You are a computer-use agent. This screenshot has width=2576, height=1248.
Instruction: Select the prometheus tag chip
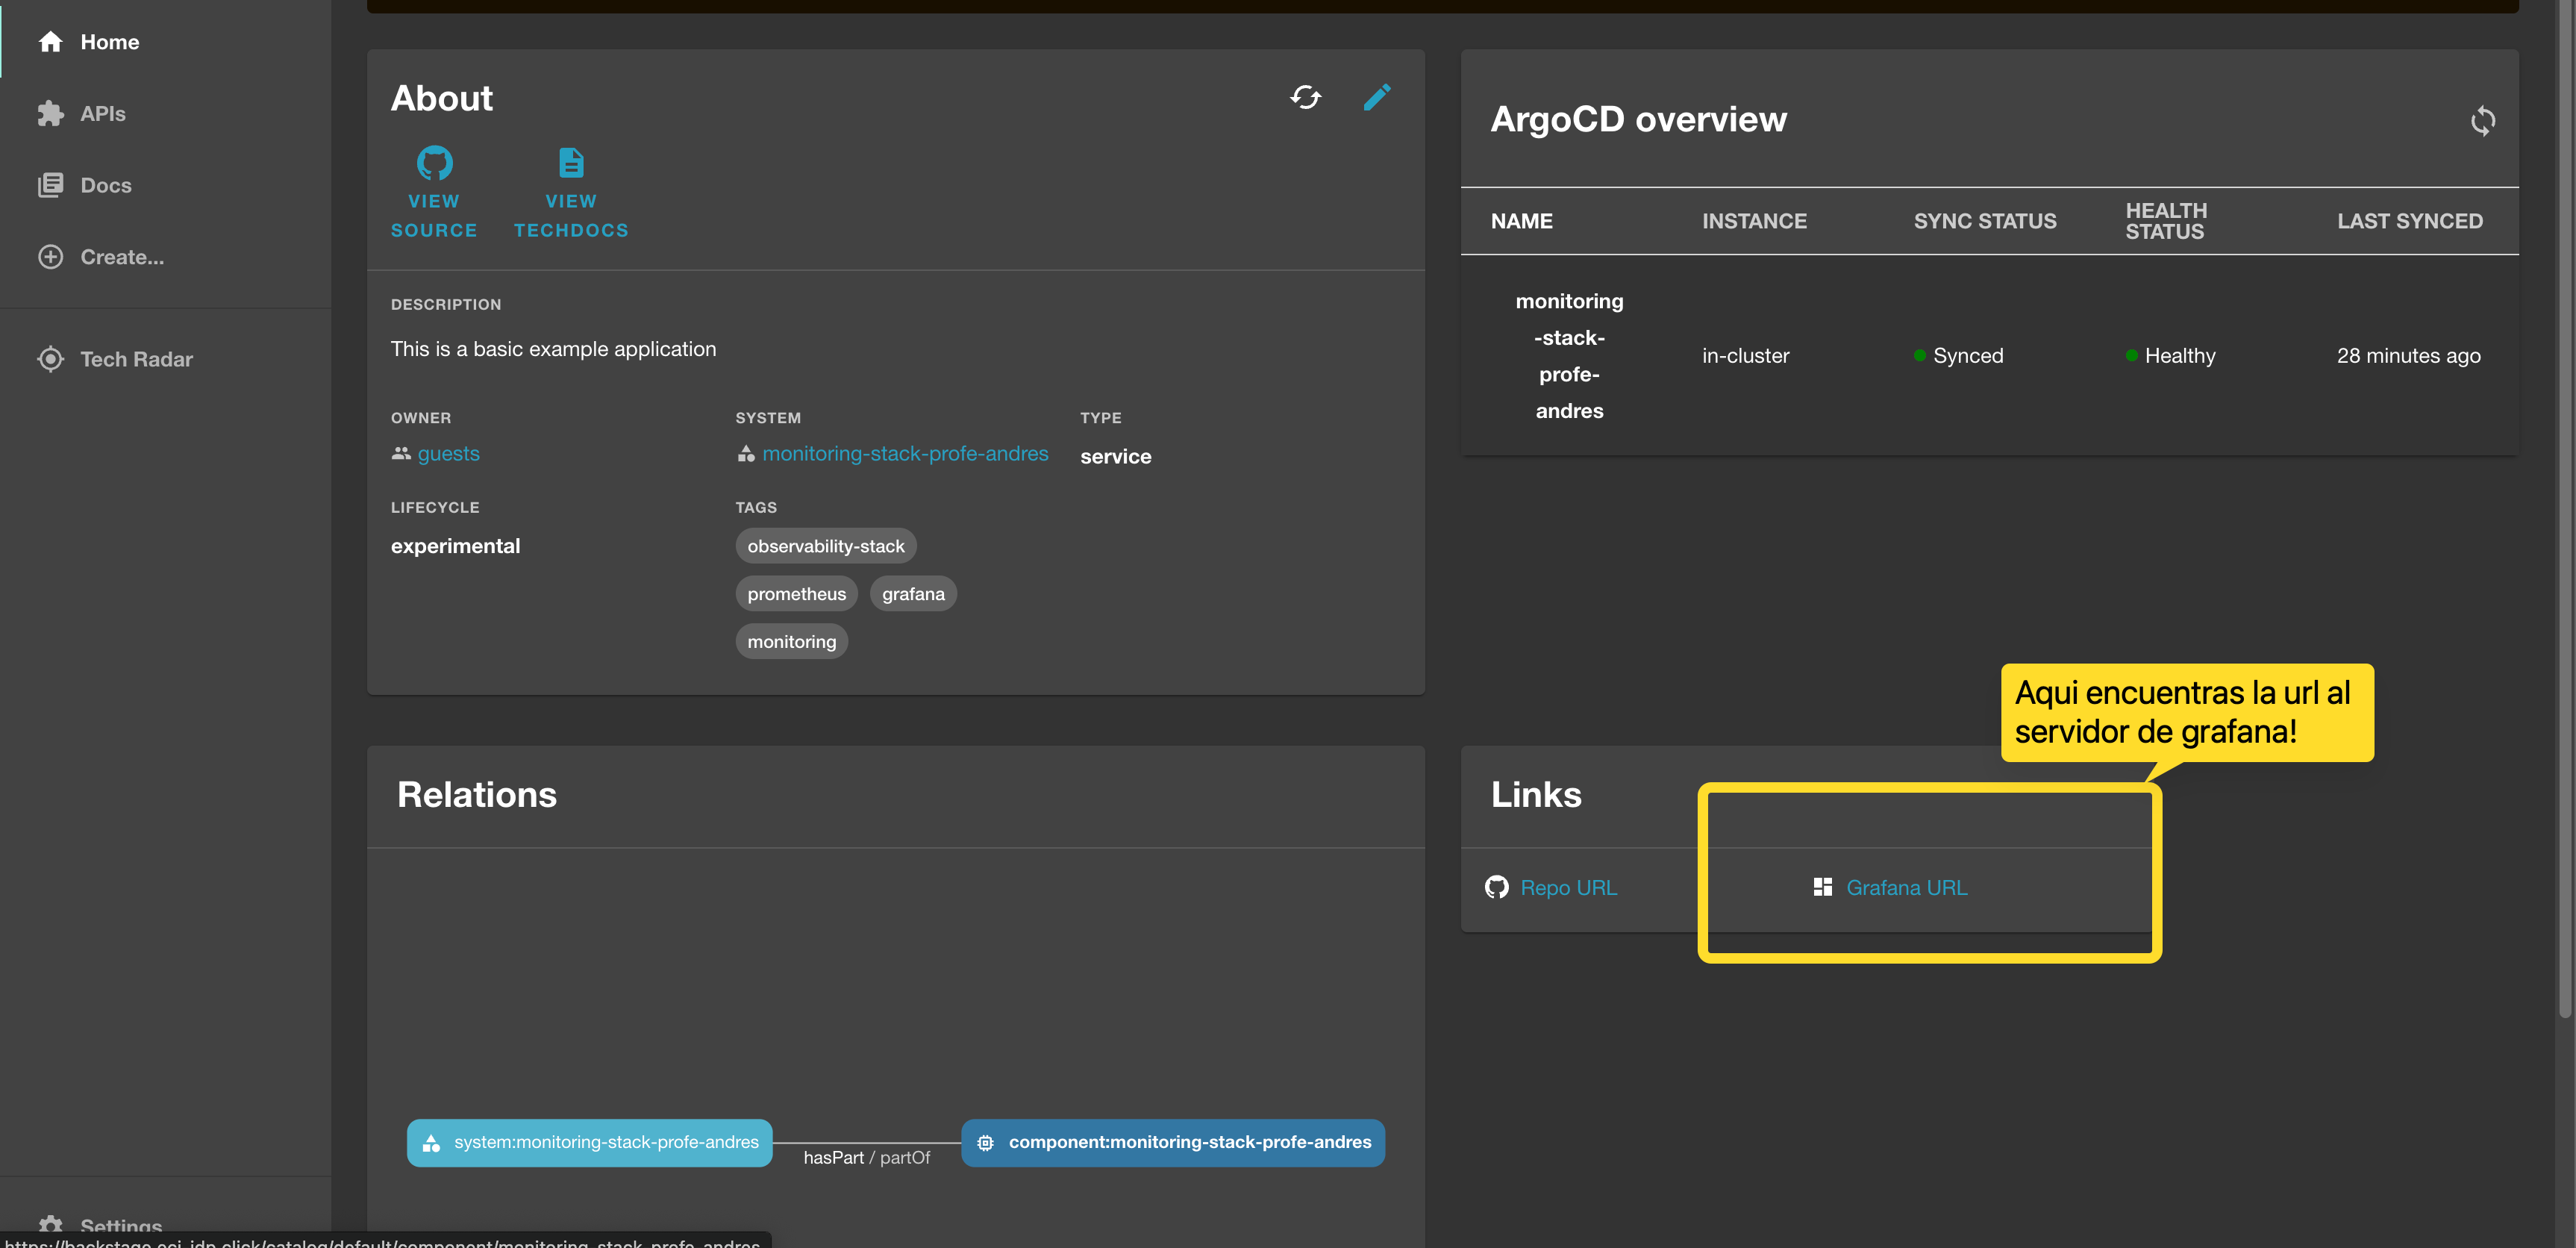(796, 594)
